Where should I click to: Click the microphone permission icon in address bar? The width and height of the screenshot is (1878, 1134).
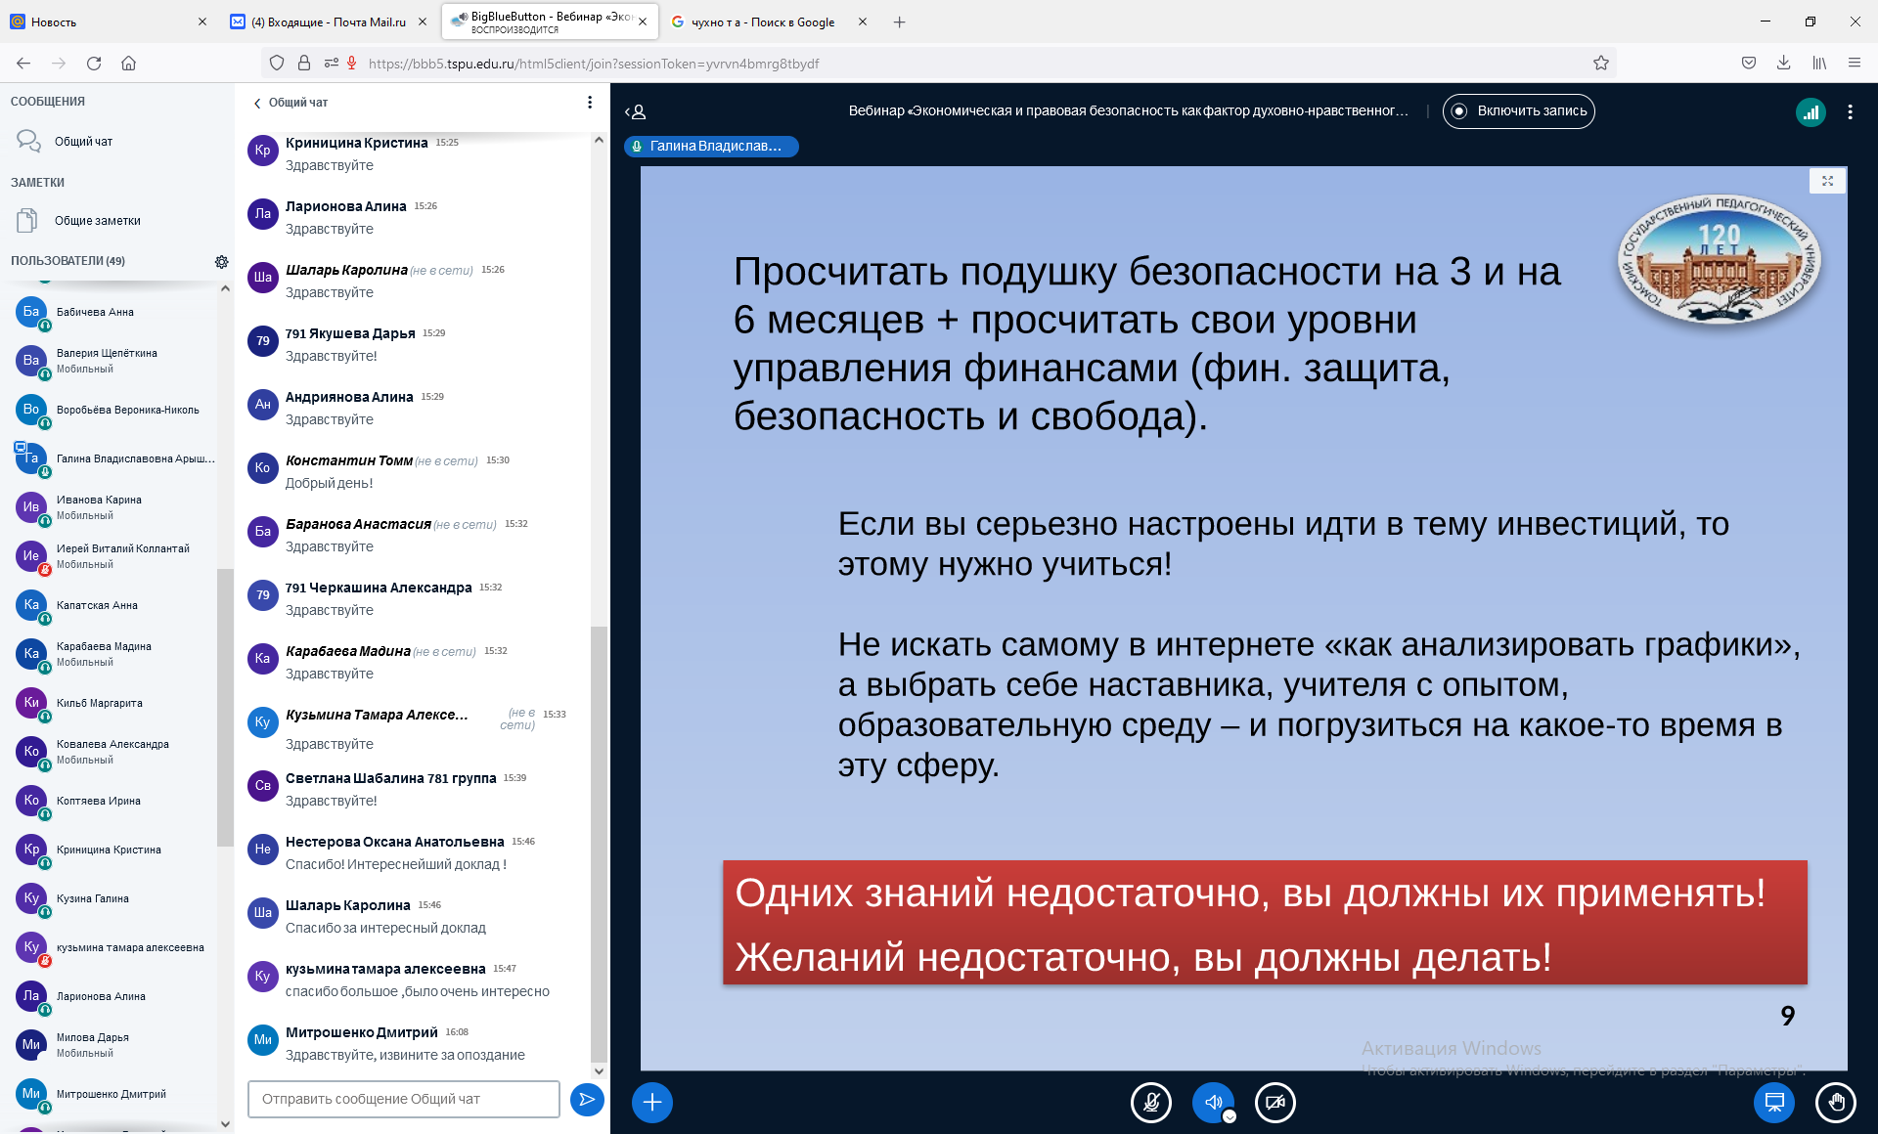(x=352, y=64)
